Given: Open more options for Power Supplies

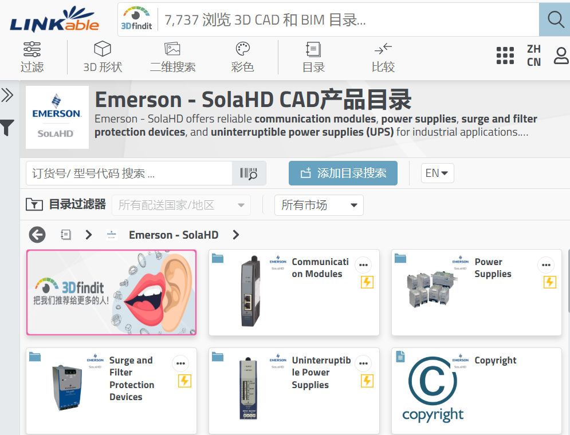Looking at the screenshot, I should [x=546, y=264].
